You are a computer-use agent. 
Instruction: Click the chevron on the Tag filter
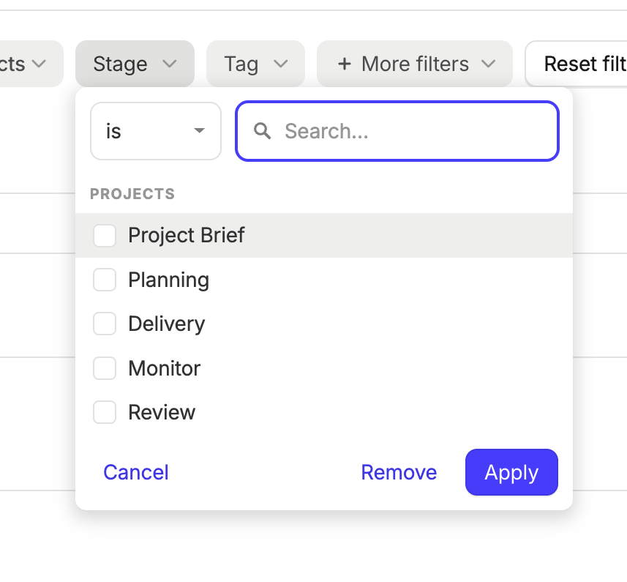pos(280,64)
